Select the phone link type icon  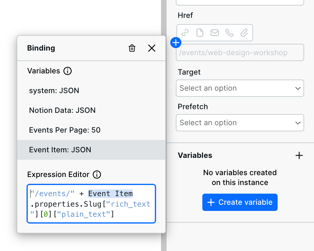229,33
